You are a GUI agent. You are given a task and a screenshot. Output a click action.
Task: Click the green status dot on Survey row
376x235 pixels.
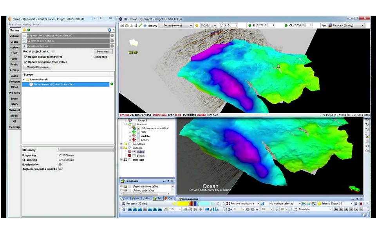click(x=112, y=84)
